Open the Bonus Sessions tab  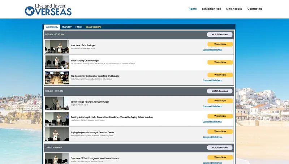[94, 27]
